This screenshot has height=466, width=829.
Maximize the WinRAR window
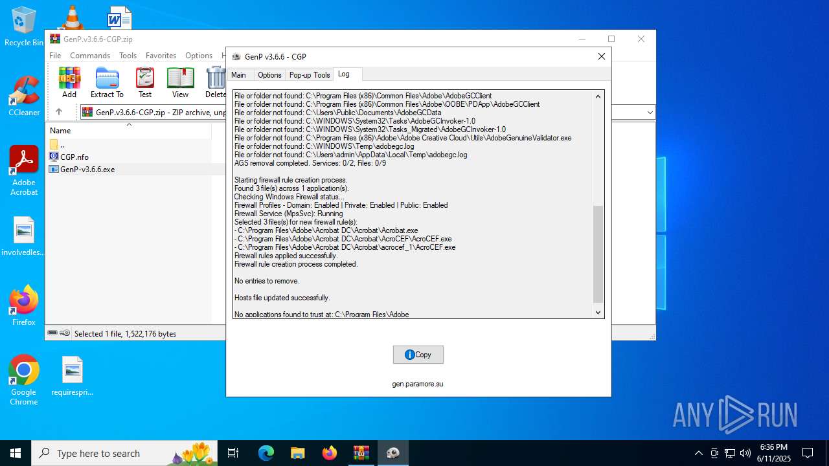tap(611, 39)
